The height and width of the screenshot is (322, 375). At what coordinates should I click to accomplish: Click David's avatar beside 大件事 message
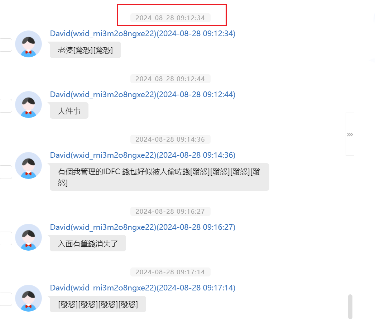coord(28,105)
